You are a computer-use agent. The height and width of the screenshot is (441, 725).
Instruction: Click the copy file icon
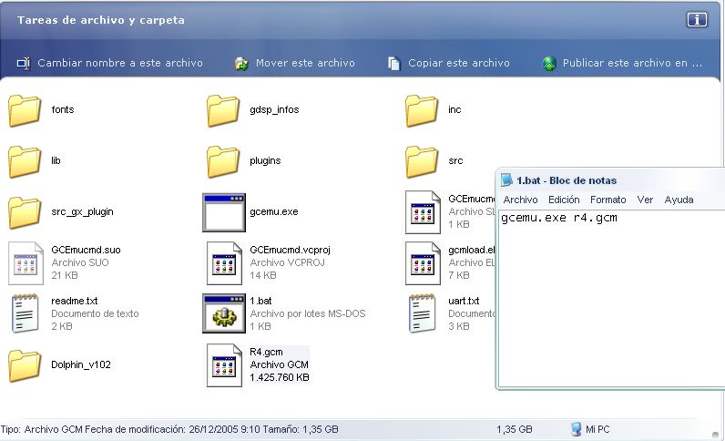(x=394, y=63)
